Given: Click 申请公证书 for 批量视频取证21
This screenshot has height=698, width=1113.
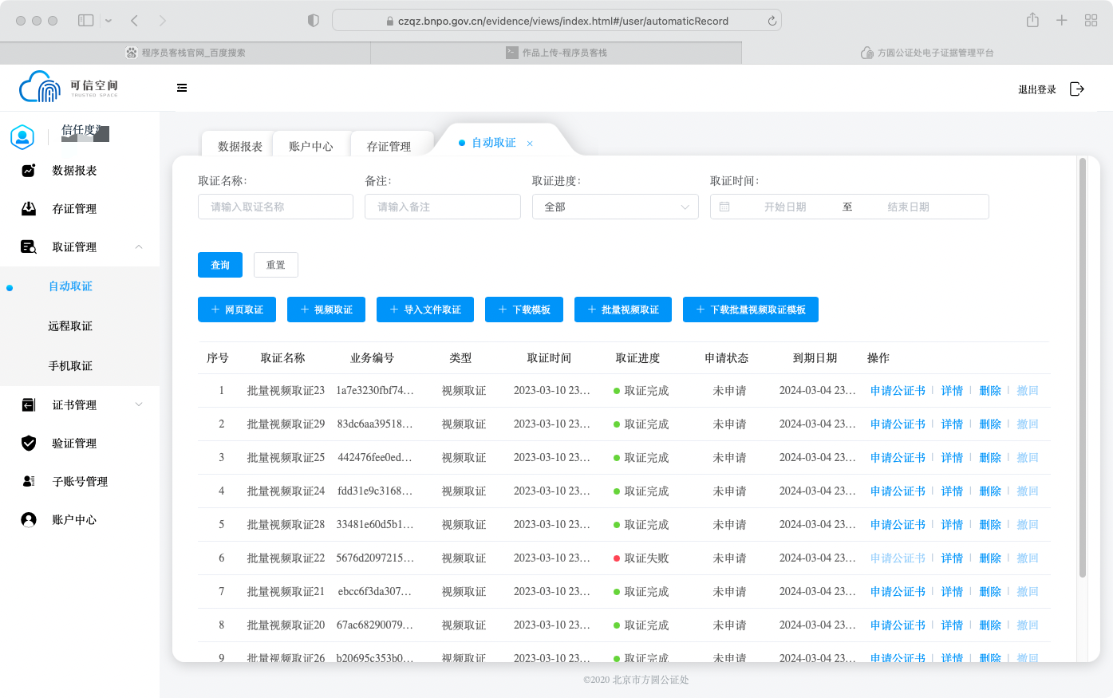Looking at the screenshot, I should click(898, 592).
